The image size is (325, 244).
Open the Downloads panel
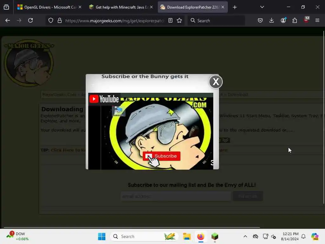(x=272, y=20)
